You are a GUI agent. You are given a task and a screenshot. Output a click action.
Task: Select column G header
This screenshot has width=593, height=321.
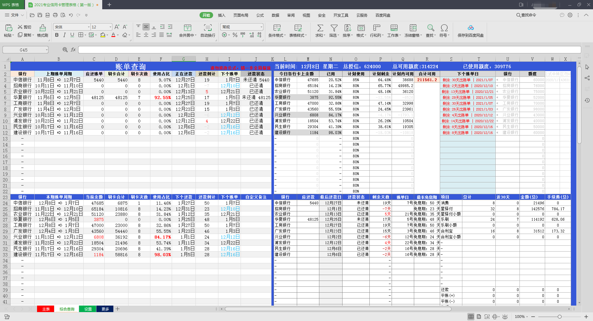(183, 59)
